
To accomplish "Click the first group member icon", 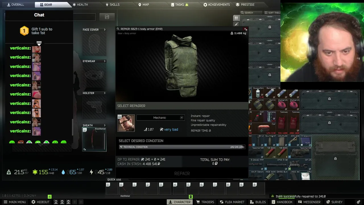I will 56,202.
